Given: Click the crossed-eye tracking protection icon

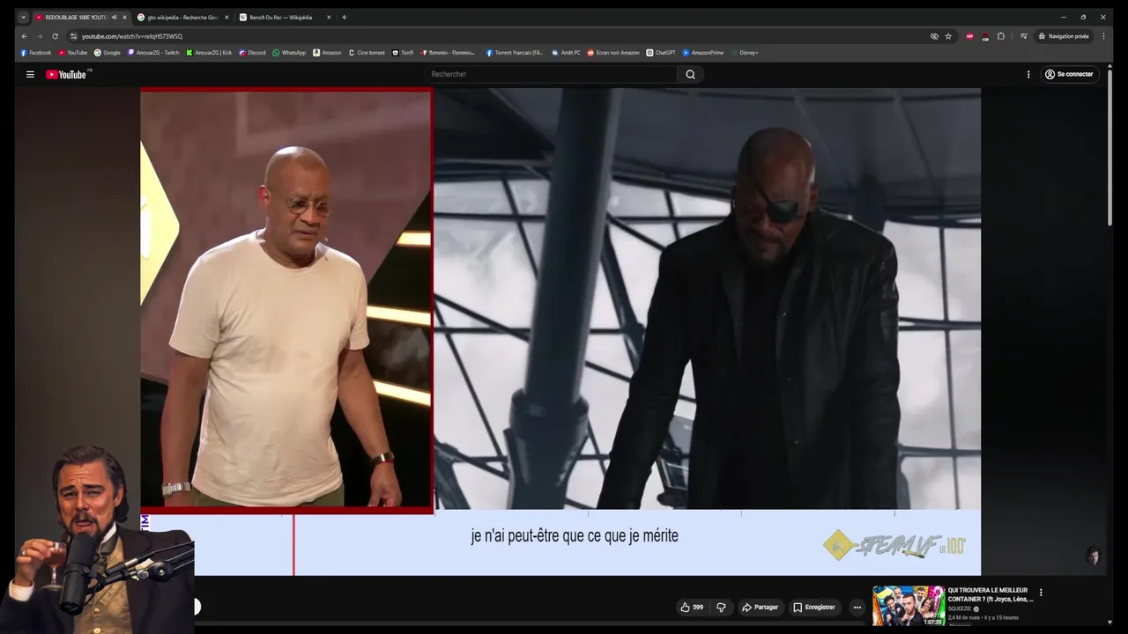Looking at the screenshot, I should coord(934,36).
